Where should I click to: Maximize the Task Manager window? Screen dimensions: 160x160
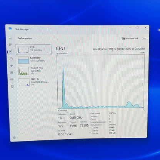pos(138,28)
